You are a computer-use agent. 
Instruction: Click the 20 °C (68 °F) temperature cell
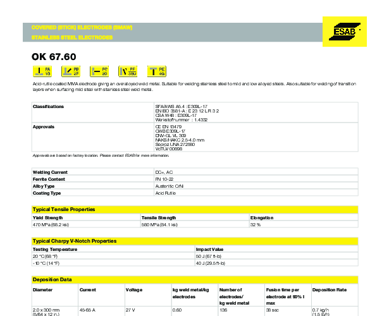(x=45, y=257)
